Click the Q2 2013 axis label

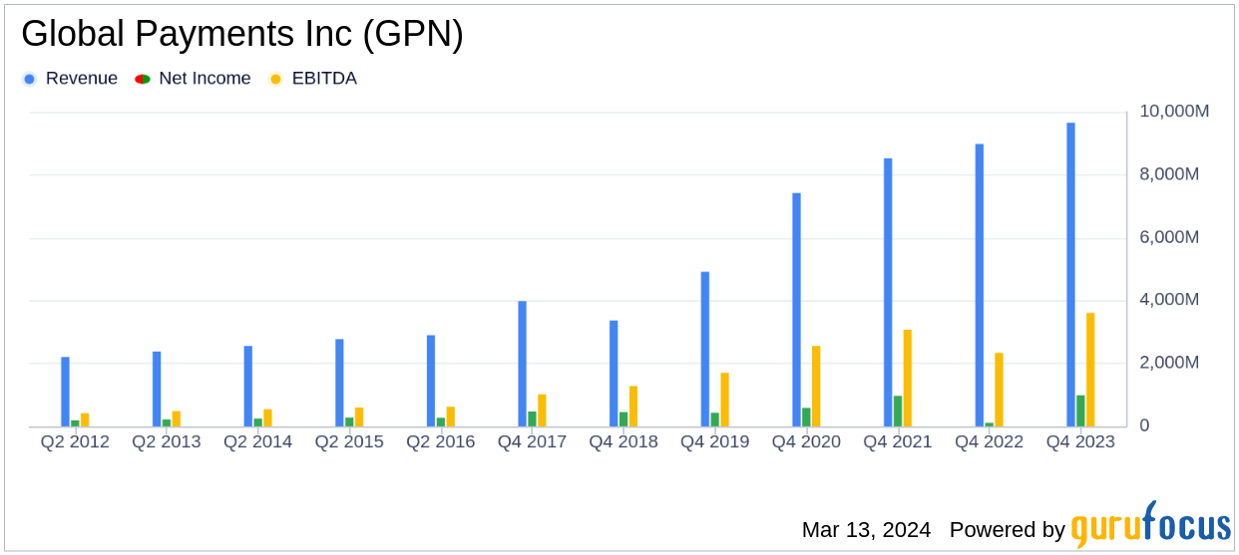167,441
